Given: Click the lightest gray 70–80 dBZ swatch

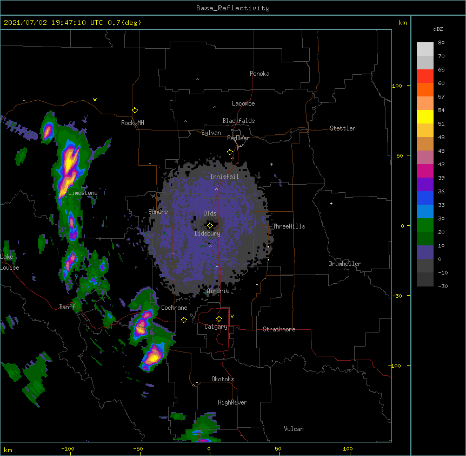Looking at the screenshot, I should [x=425, y=49].
